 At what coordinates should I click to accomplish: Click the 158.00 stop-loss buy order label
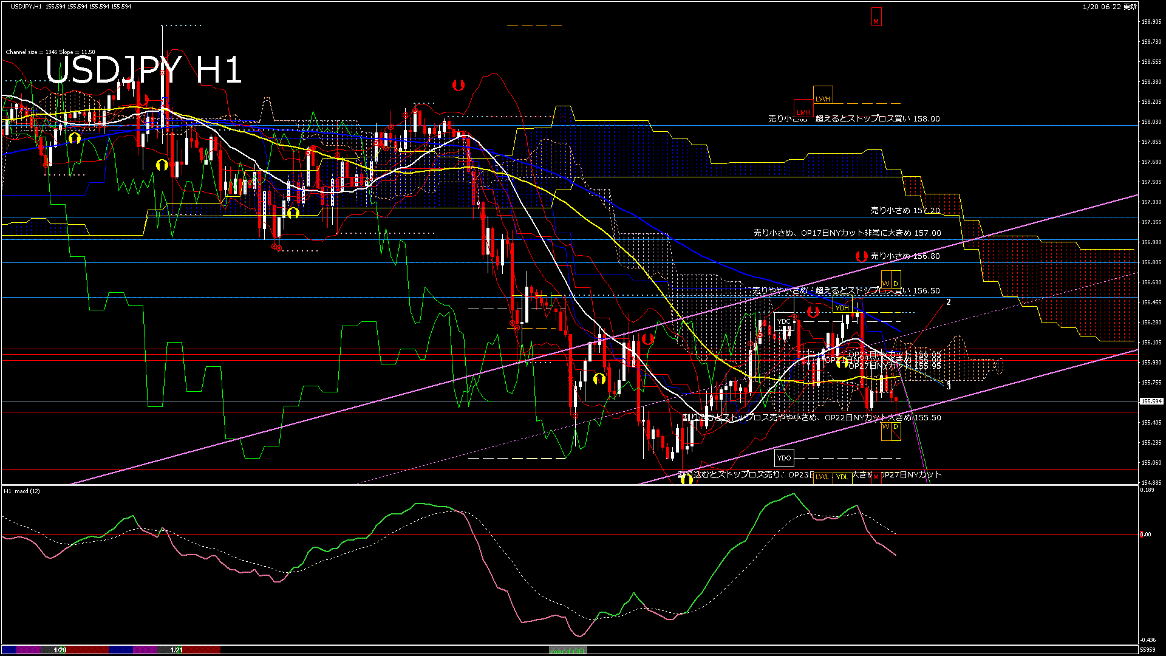point(853,118)
